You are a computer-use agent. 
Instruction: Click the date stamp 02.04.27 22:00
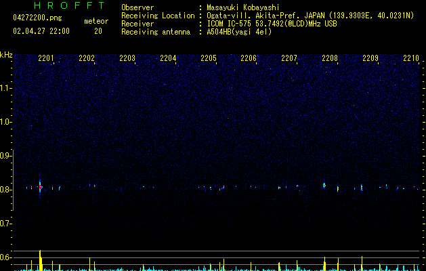pos(41,31)
